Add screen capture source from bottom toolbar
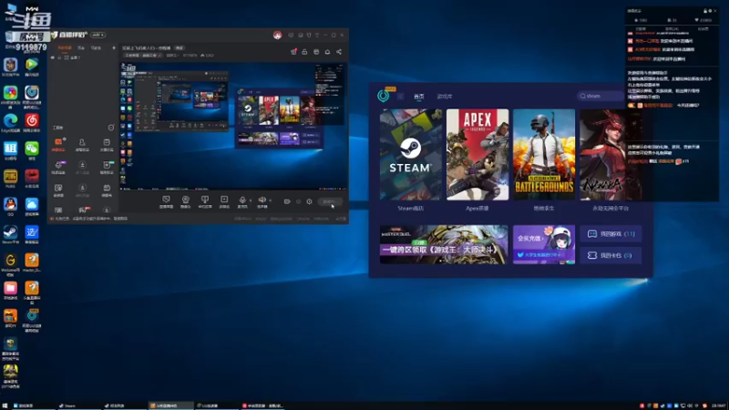The image size is (729, 410). tap(166, 201)
